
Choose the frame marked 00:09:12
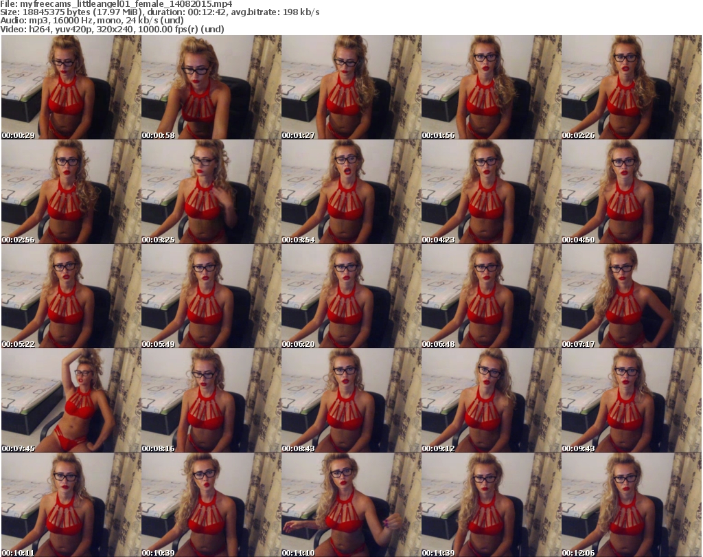pos(492,400)
